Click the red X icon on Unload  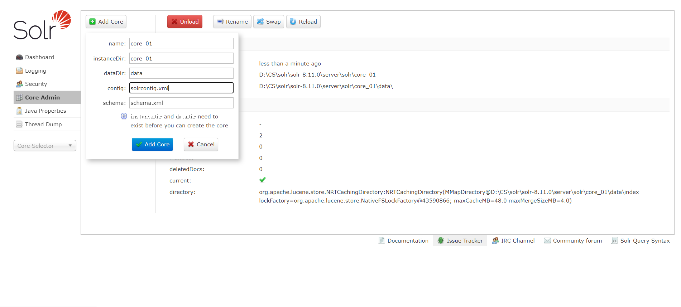click(x=174, y=21)
